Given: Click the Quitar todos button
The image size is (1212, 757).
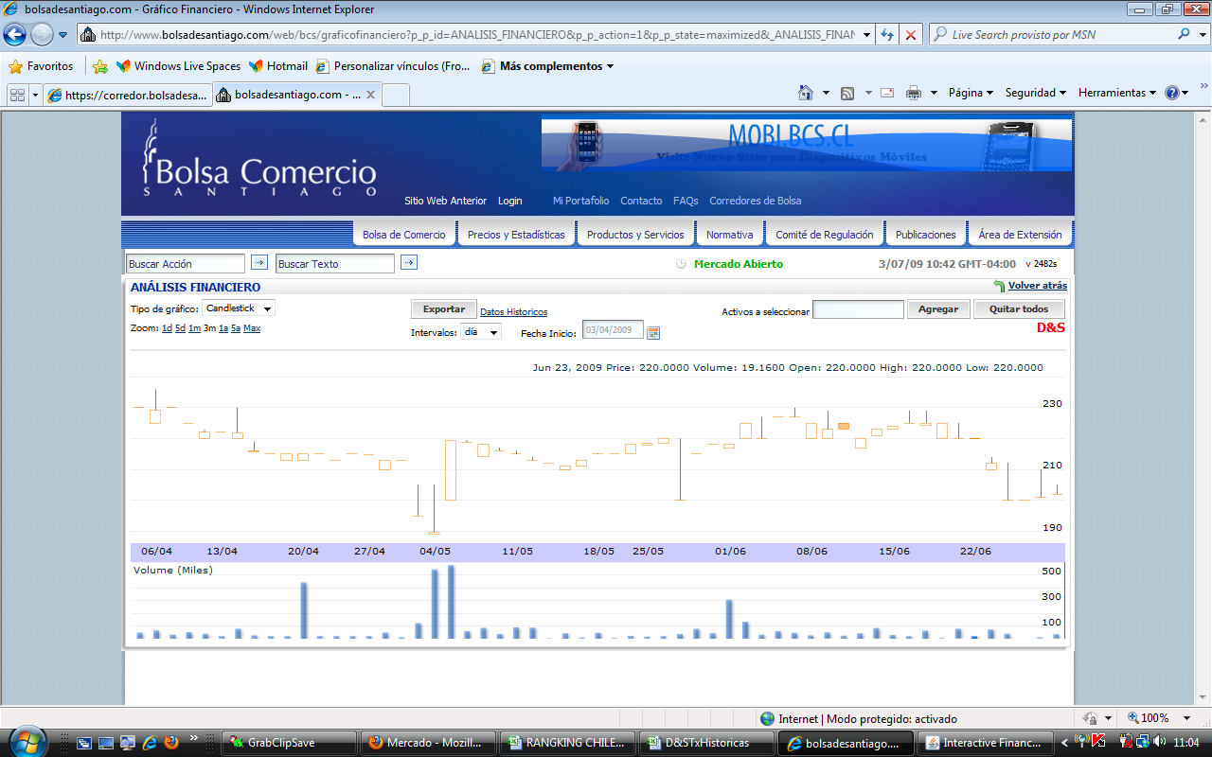Looking at the screenshot, I should tap(1018, 309).
